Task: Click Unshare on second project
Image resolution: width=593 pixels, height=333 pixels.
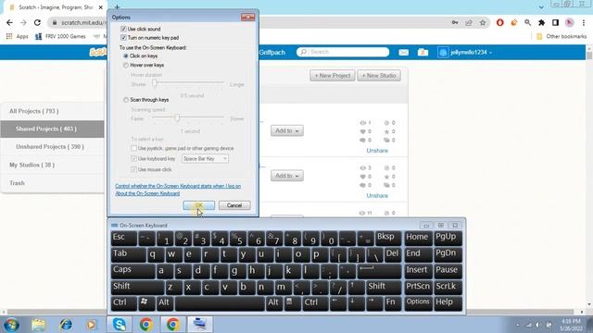Action: (377, 195)
